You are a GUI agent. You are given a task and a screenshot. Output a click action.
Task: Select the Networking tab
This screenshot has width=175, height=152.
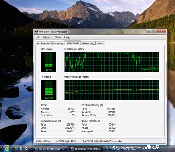coord(88,43)
